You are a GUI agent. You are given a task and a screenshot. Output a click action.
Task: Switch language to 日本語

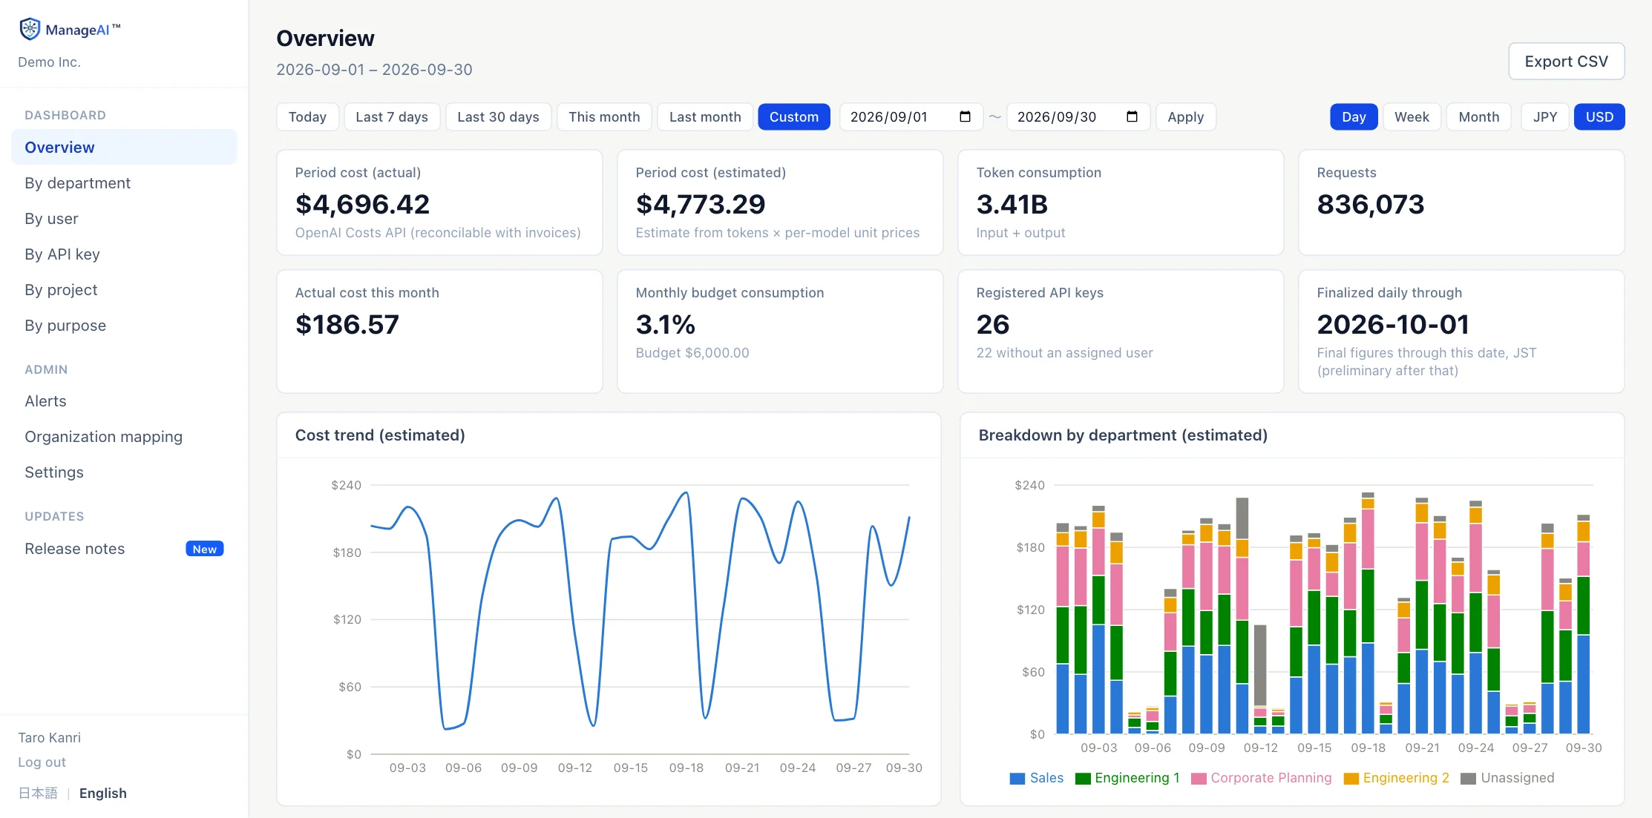(38, 793)
